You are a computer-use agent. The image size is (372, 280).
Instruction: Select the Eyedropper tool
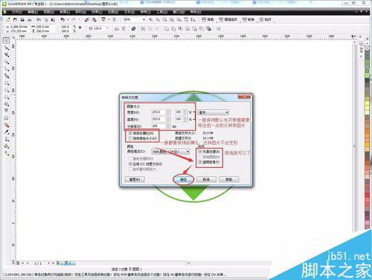[x=7, y=132]
